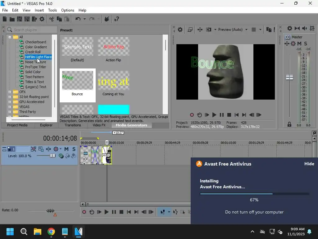Expand the VEGAS folder
Viewport: 318px width, 239px height.
[10, 107]
